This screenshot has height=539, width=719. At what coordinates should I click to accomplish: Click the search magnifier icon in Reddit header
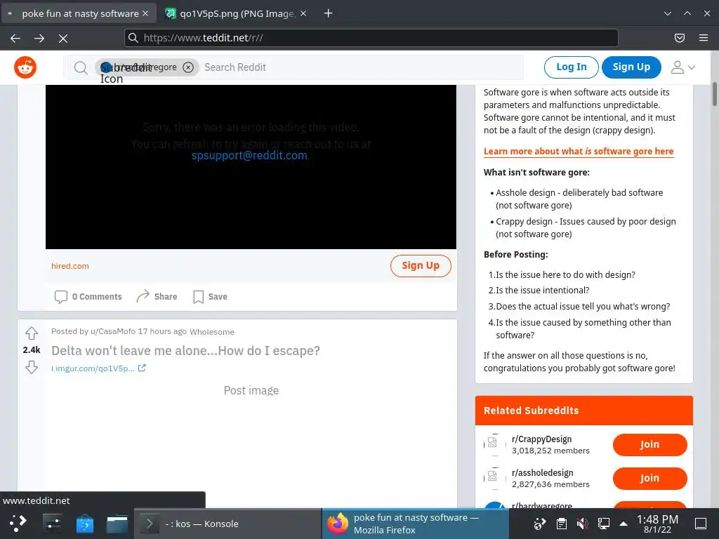pyautogui.click(x=81, y=68)
